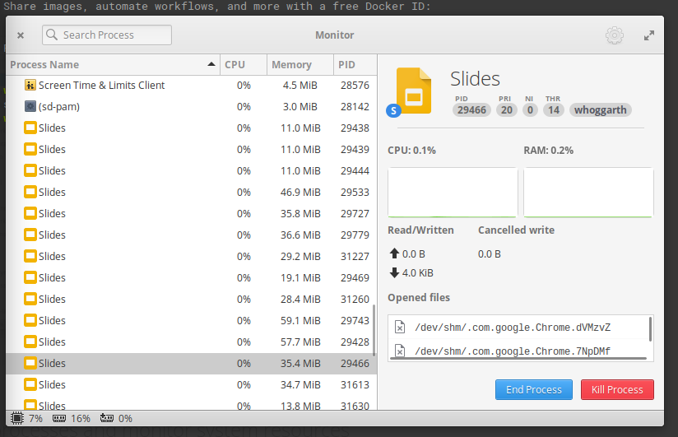Click thread count badge showing 14

[554, 110]
